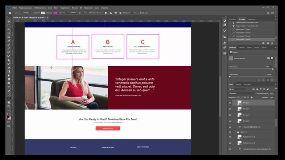Viewport: 285px width, 160px height.
Task: Switch to the Каналы tab
Action: (238, 84)
